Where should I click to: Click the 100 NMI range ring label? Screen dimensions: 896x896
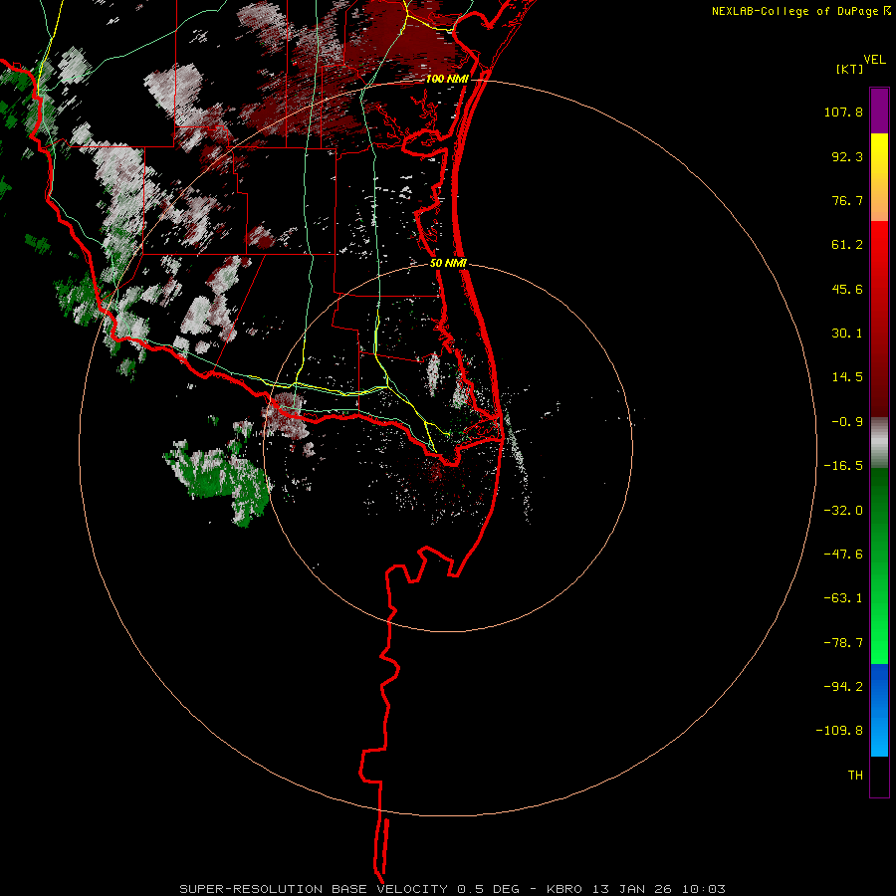click(447, 79)
